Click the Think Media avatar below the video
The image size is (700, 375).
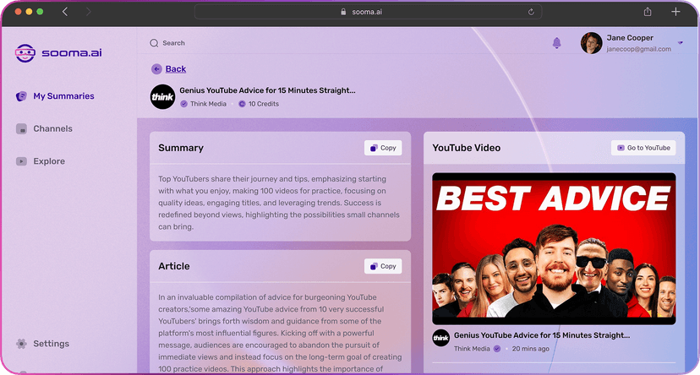point(440,338)
